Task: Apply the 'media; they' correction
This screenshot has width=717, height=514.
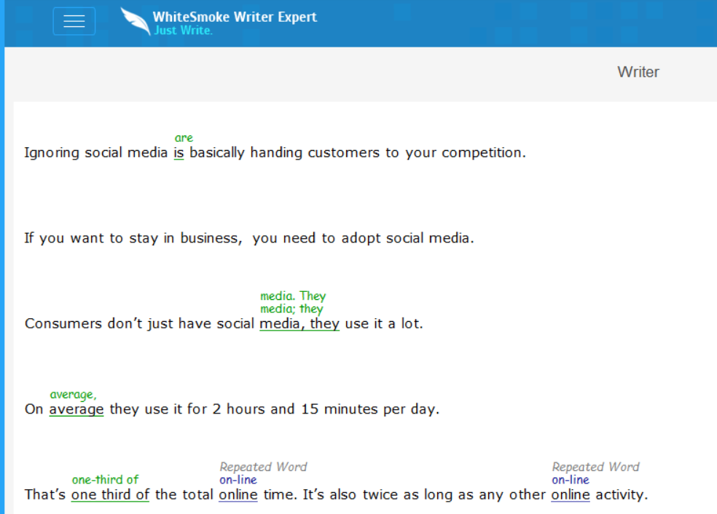Action: (291, 309)
